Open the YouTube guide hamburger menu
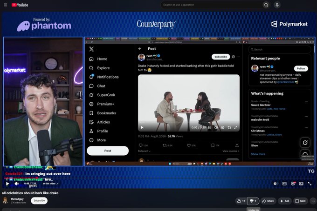Viewport: 317px width, 211px height. tap(6, 5)
